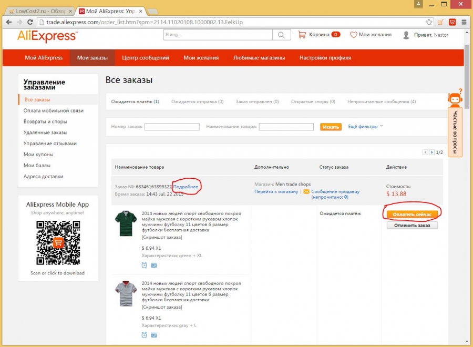The image size is (473, 347).
Task: Click the Я ищу search field
Action: pyautogui.click(x=218, y=35)
